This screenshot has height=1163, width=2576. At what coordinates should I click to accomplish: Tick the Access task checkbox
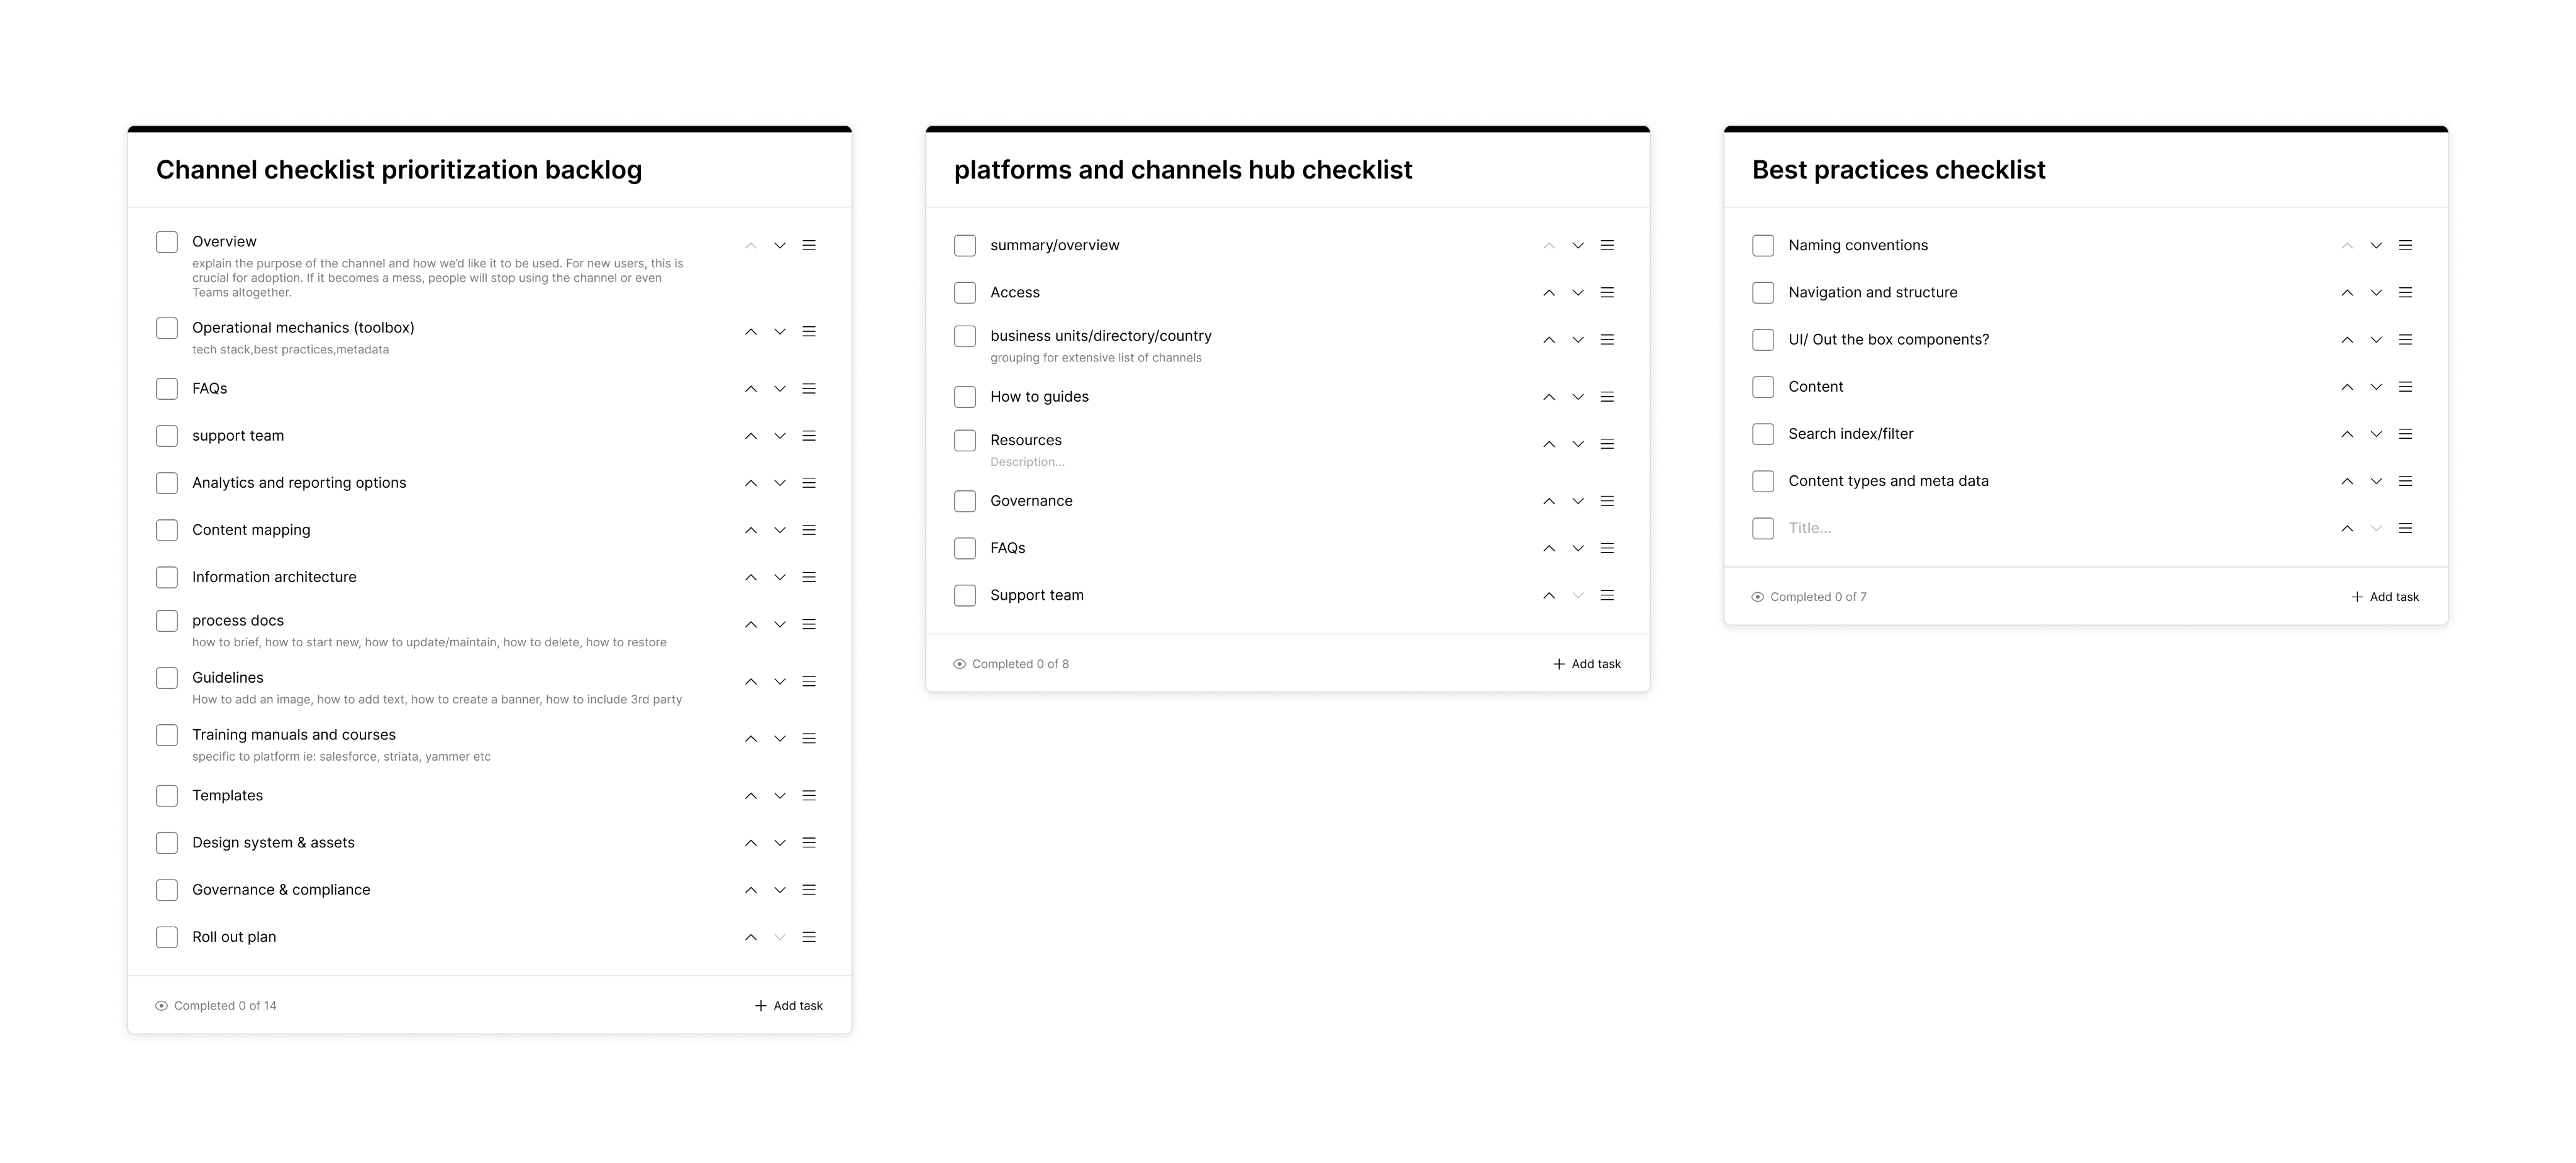click(965, 293)
